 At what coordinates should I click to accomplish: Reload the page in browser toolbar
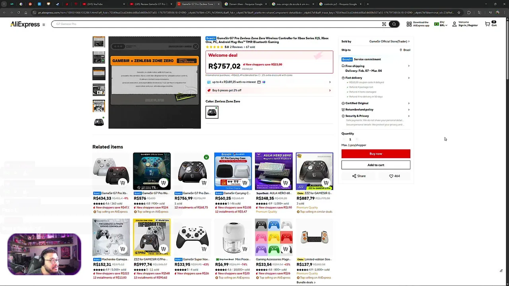pyautogui.click(x=18, y=12)
